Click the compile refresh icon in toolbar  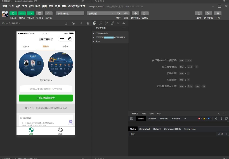[119, 13]
